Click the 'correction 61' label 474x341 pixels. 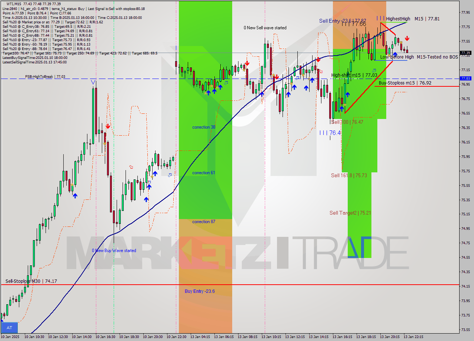[x=204, y=173]
